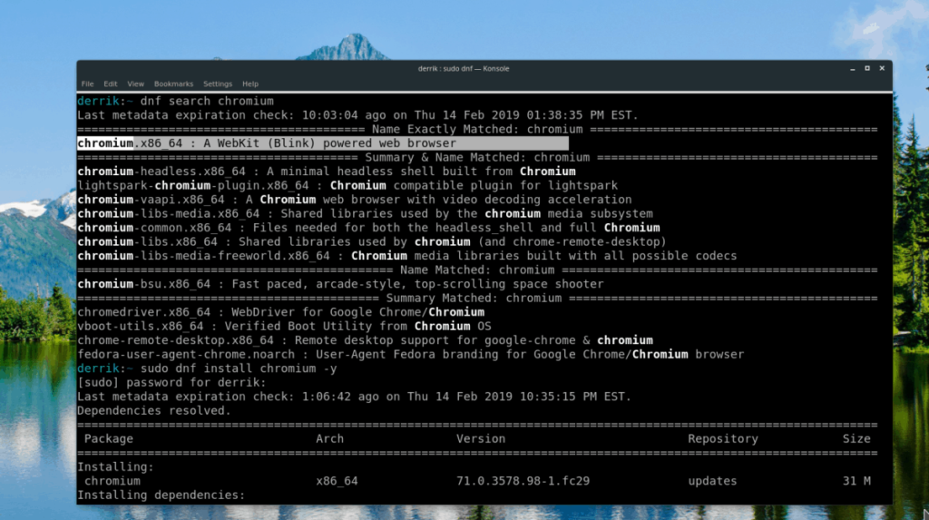Click the highlighted chromium.x86_64 result line
Viewport: 929px width, 520px height.
tap(323, 143)
